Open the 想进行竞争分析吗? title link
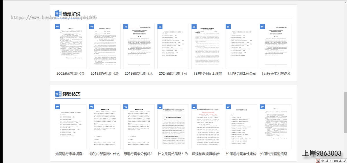The width and height of the screenshot is (347, 163). point(138,154)
